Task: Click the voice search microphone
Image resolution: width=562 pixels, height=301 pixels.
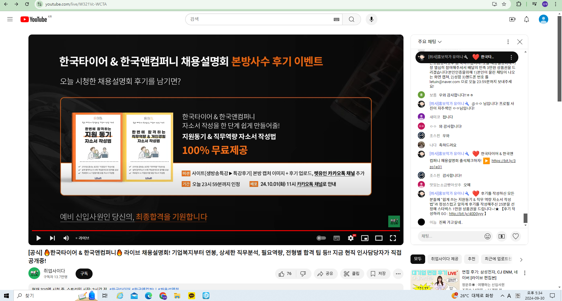Action: click(371, 19)
